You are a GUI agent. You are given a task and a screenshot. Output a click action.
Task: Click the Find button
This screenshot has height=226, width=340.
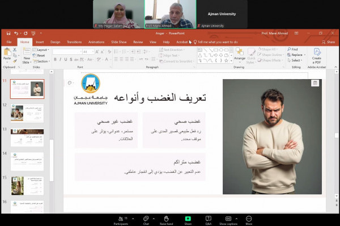(295, 49)
